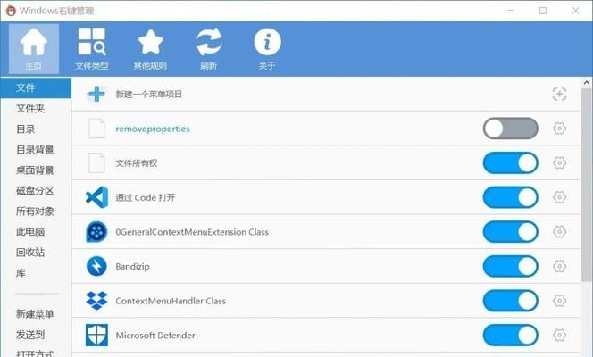Open settings gear for Microsoft Defender
This screenshot has width=593, height=357.
(x=559, y=335)
